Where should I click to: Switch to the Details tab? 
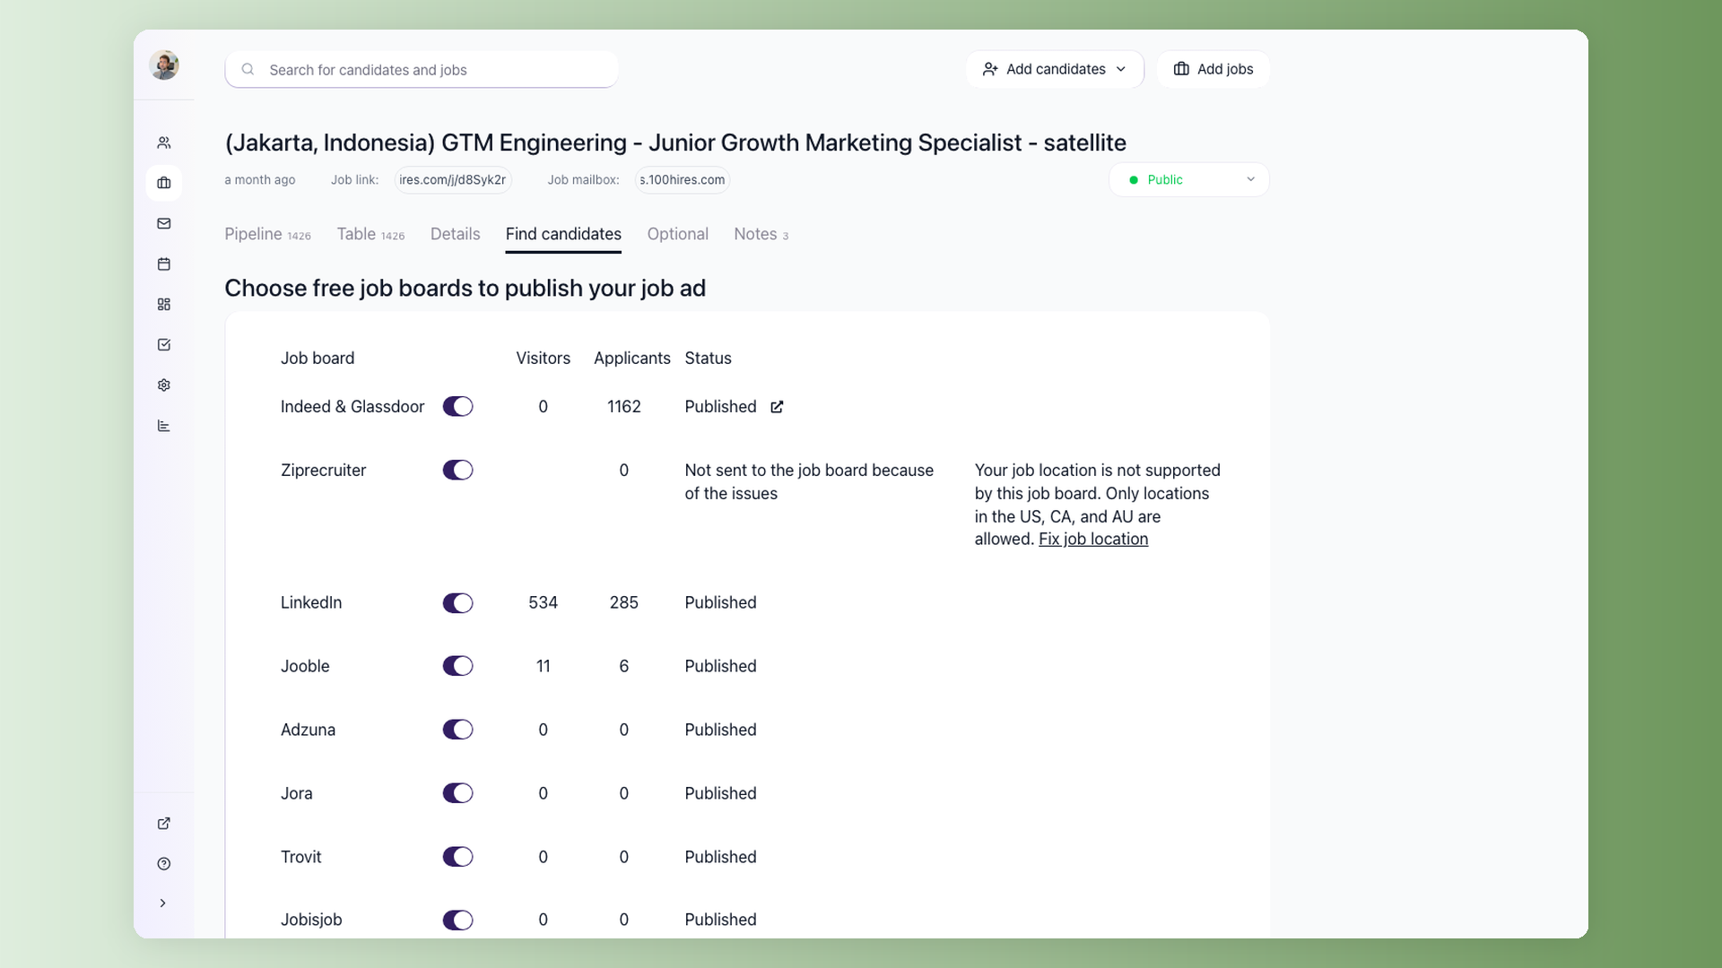coord(455,234)
